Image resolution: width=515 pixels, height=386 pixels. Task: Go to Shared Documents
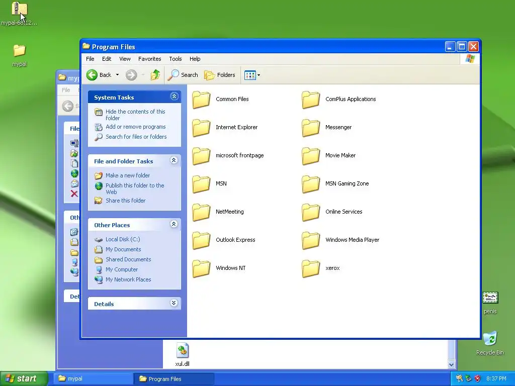point(128,259)
